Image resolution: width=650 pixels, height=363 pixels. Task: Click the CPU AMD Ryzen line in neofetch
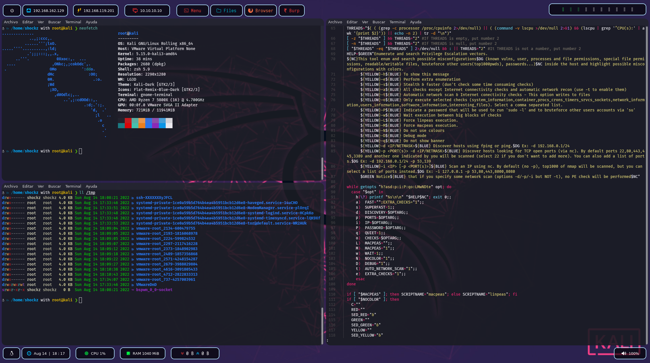point(161,100)
